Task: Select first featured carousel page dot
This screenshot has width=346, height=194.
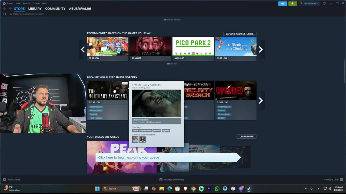Action: 165,19
